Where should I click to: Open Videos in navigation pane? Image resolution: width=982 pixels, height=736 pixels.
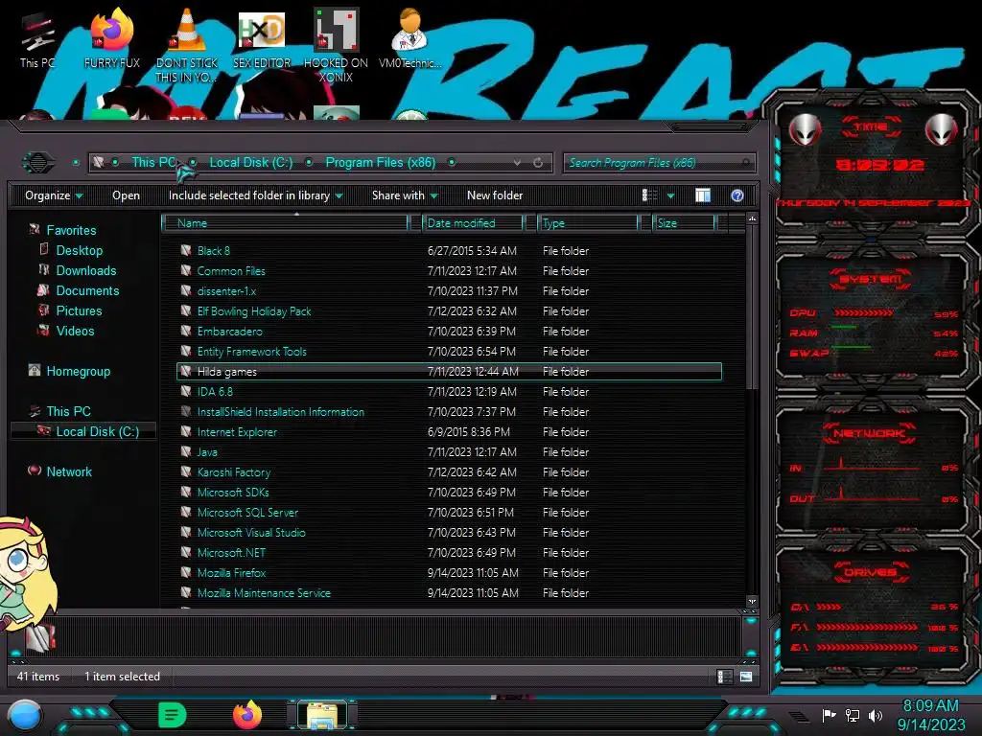pyautogui.click(x=75, y=331)
